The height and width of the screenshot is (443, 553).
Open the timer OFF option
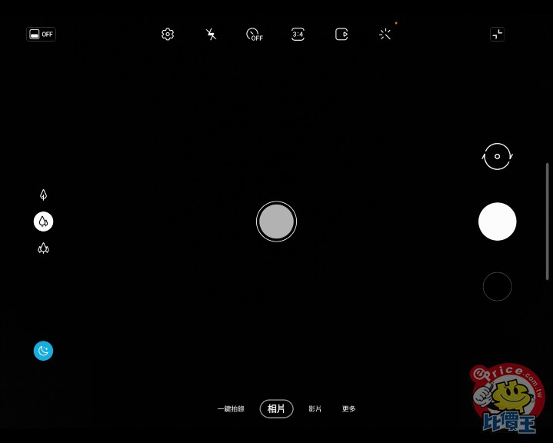click(255, 35)
